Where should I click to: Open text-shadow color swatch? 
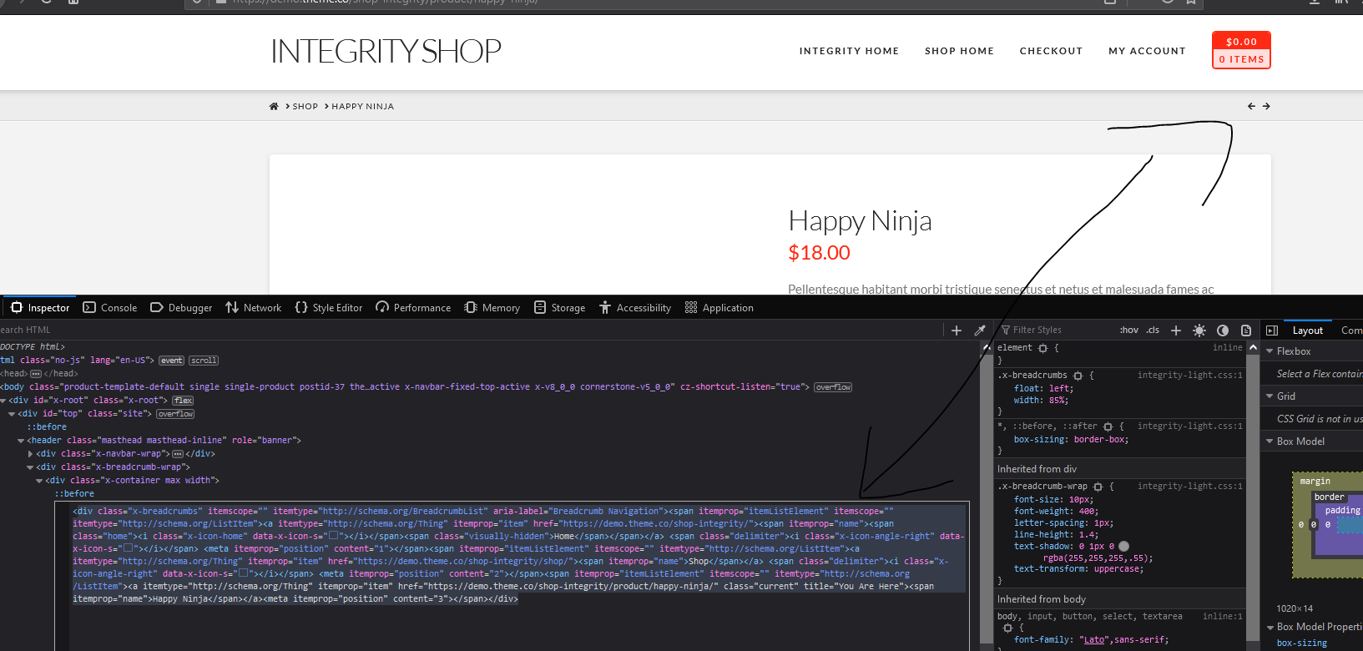pos(1123,547)
